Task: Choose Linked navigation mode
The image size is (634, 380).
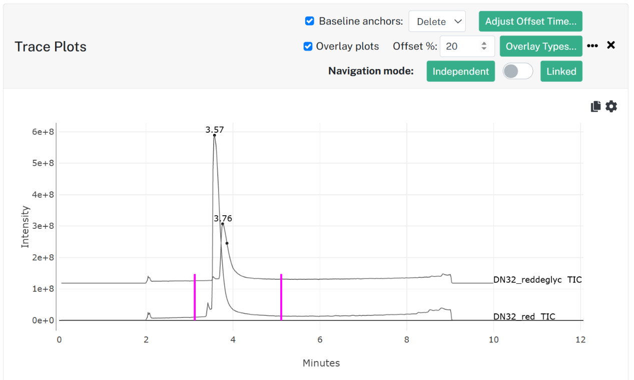Action: tap(561, 71)
